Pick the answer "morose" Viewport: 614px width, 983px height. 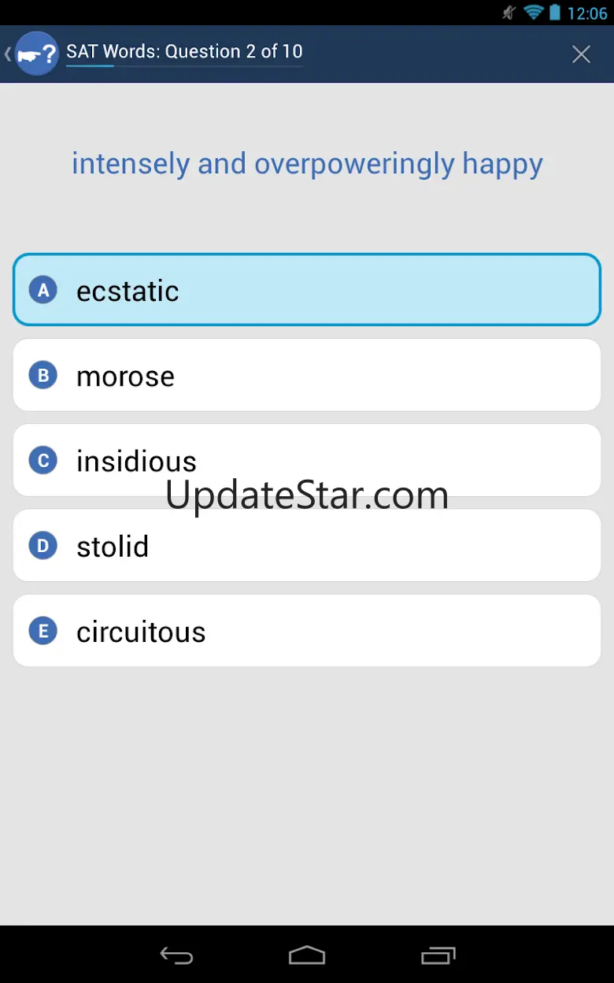(125, 376)
